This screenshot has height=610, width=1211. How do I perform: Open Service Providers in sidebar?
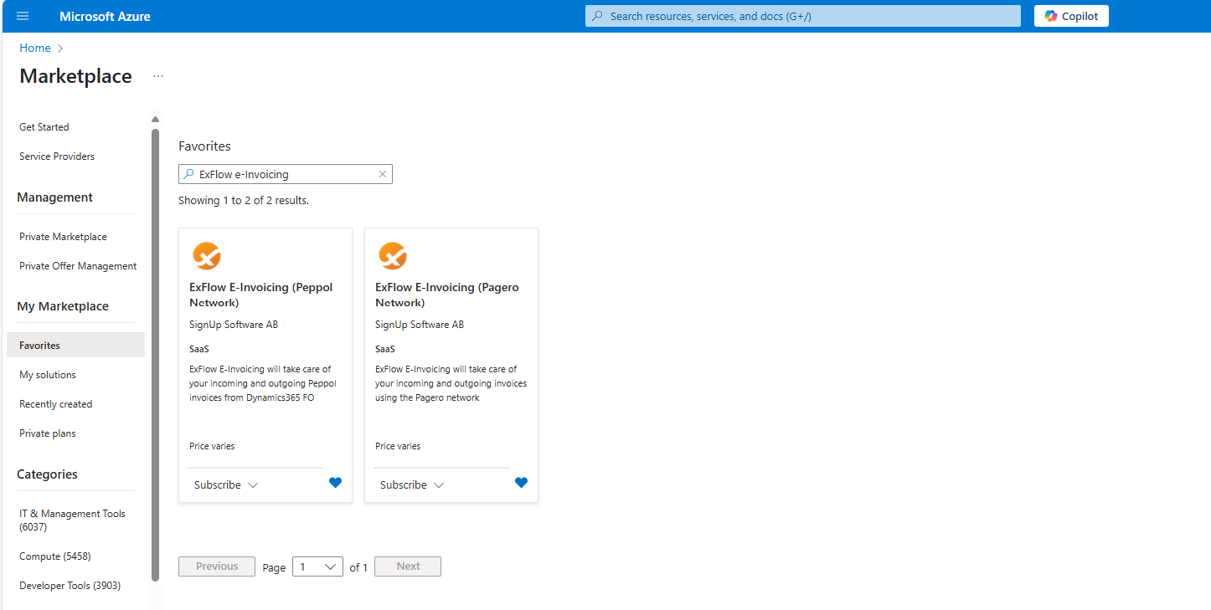57,156
